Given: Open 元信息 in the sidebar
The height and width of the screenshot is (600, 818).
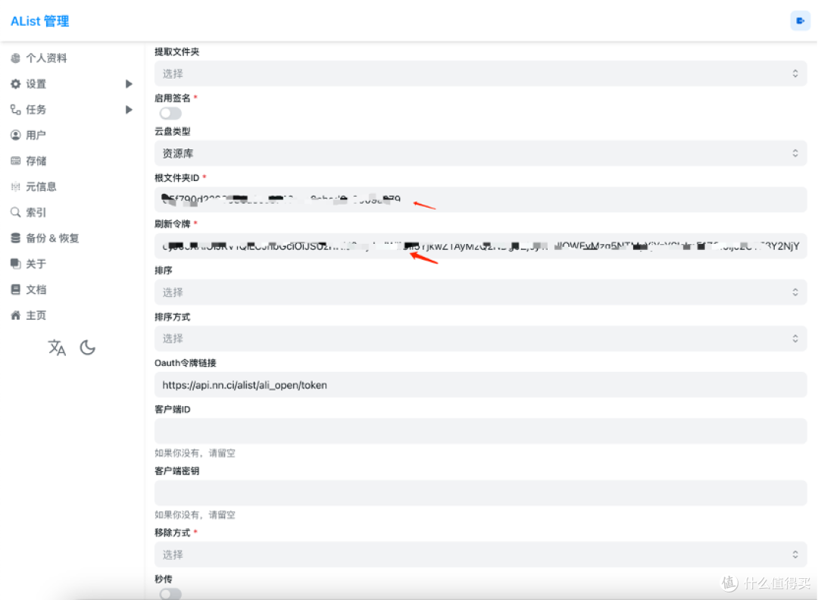Looking at the screenshot, I should (x=41, y=187).
